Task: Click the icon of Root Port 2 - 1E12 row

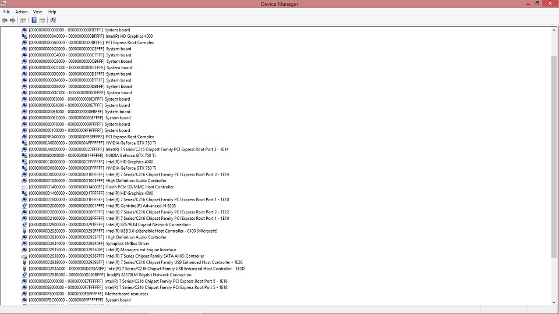Action: 24,212
